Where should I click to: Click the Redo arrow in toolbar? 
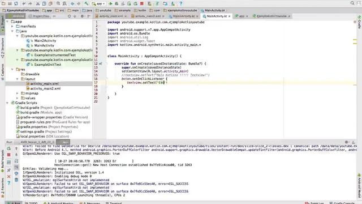[x=30, y=3]
